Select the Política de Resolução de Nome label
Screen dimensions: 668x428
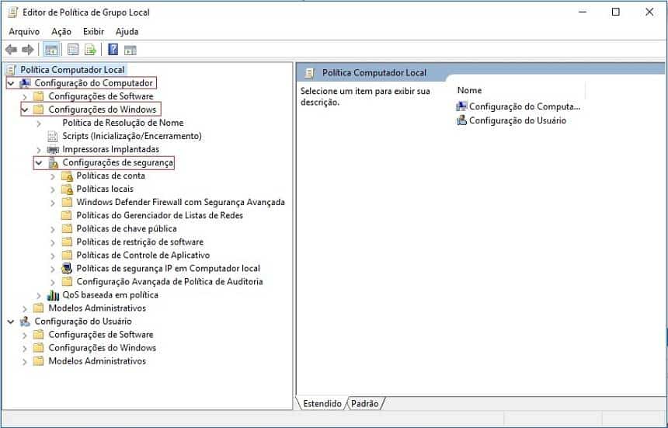click(x=124, y=123)
